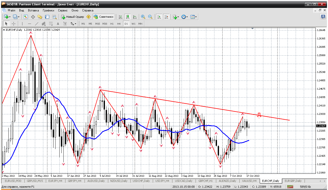Image resolution: width=328 pixels, height=190 pixels.
Task: Activate the vertical line drawing tool
Action: [x=22, y=24]
